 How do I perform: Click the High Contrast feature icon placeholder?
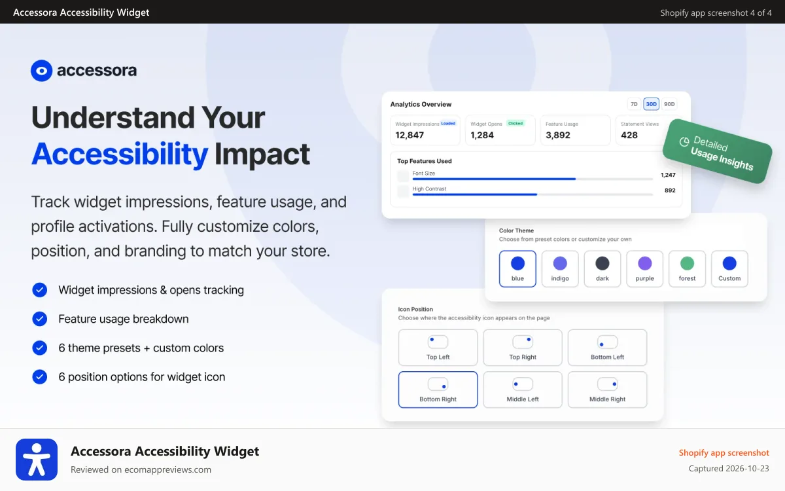coord(402,191)
